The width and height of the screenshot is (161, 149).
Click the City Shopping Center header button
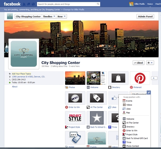point(28,16)
